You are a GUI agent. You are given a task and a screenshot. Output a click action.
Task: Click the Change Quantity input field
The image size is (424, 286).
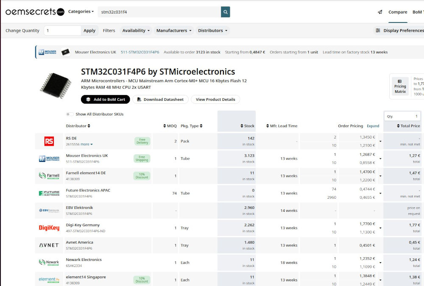click(x=62, y=31)
